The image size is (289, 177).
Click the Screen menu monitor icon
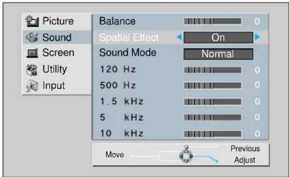pos(32,53)
